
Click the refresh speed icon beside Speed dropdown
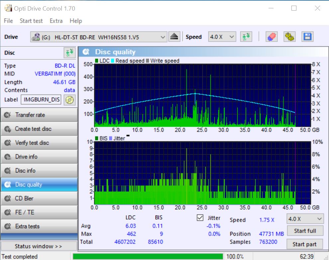(246, 37)
